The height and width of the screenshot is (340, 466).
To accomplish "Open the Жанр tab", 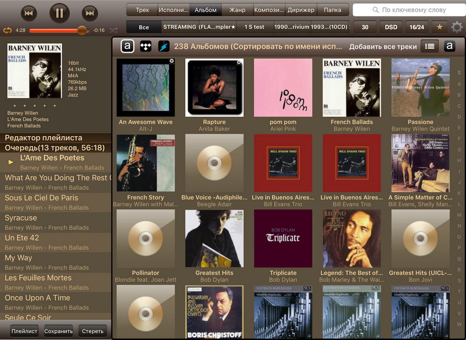I will coord(237,10).
